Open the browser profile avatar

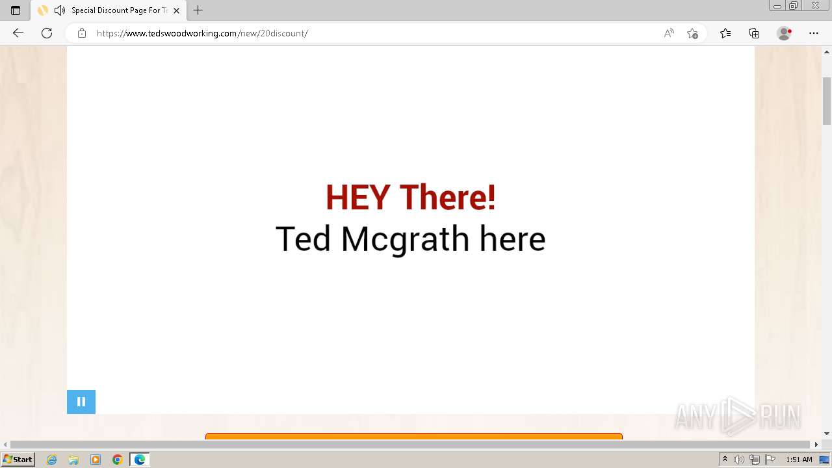785,33
